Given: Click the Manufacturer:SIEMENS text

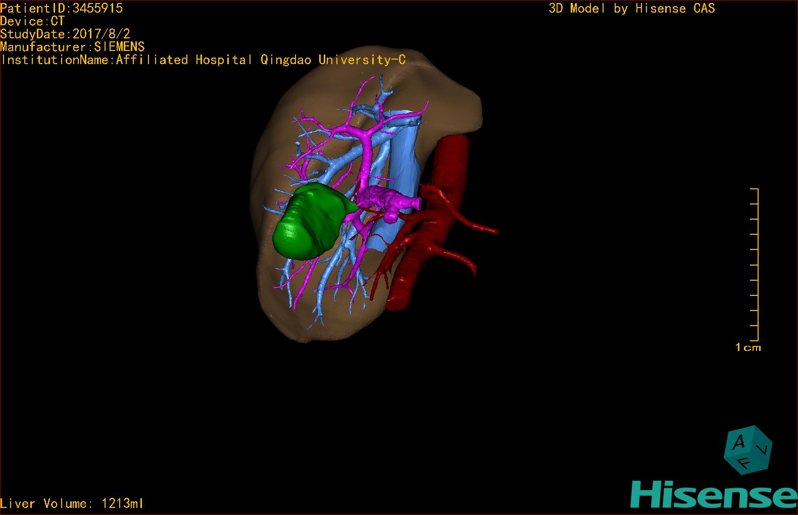Looking at the screenshot, I should [73, 47].
